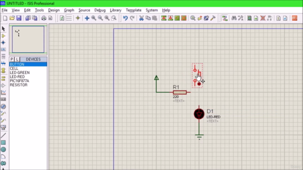
Task: Select Generator mode
Action: (3, 107)
